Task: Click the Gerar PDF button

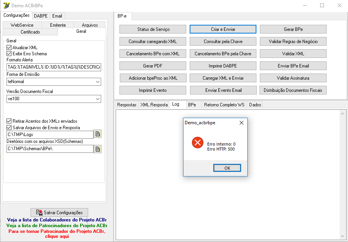Action: pos(153,66)
